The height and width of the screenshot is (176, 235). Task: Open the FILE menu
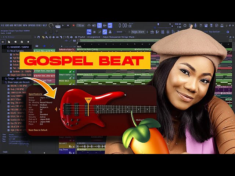(x=3, y=25)
